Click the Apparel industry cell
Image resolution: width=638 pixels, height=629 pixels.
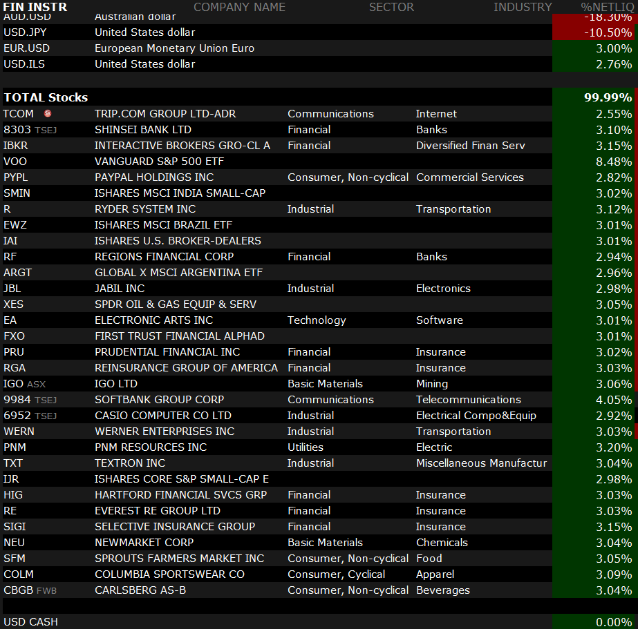[x=435, y=573]
